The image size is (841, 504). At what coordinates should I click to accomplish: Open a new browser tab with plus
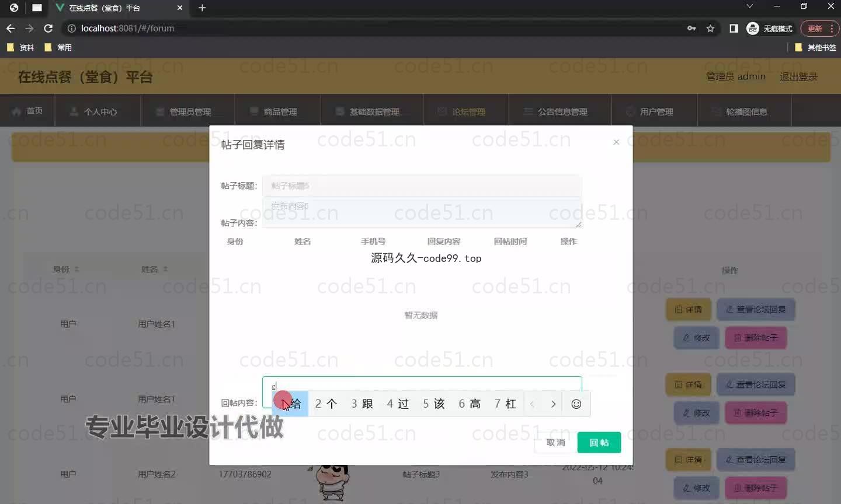tap(202, 8)
